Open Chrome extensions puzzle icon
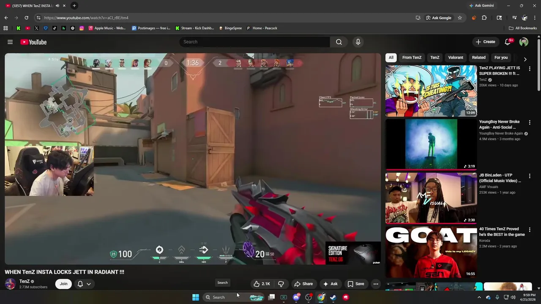This screenshot has height=304, width=541. tap(484, 18)
